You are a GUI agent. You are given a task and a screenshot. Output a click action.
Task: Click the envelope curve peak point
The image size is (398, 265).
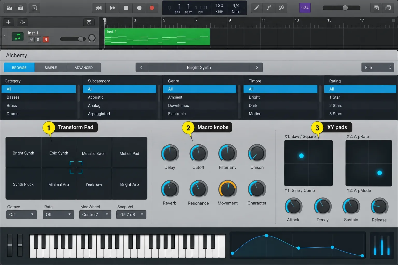pos(266,235)
